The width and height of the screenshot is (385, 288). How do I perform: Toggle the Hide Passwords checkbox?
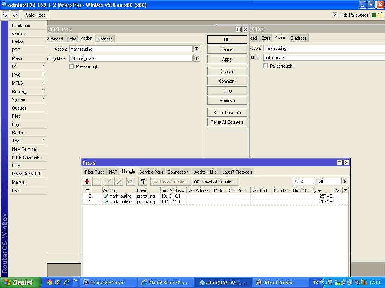coord(335,15)
